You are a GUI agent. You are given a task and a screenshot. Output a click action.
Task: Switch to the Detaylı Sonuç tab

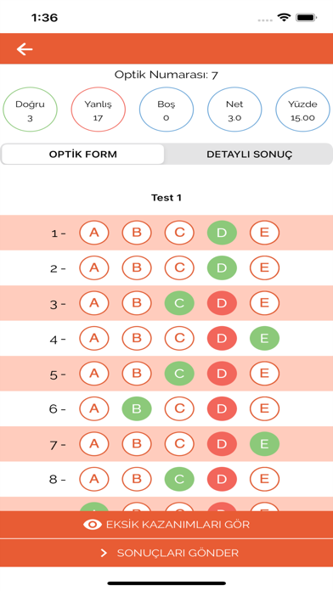(249, 155)
